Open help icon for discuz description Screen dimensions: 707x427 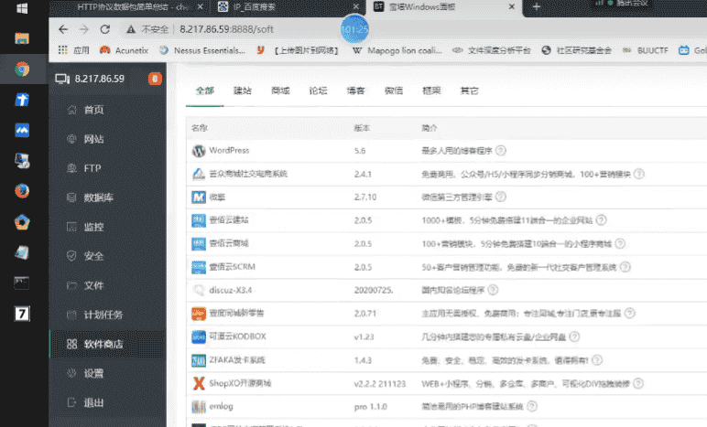[x=493, y=290]
